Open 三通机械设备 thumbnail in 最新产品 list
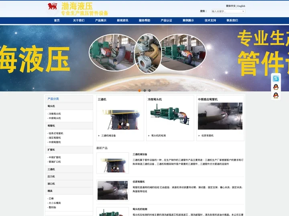Screen dimensions: 289x216 pyautogui.click(x=113, y=163)
